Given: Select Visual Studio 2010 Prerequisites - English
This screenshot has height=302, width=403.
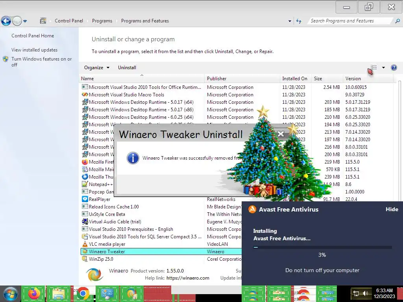Looking at the screenshot, I should point(131,229).
